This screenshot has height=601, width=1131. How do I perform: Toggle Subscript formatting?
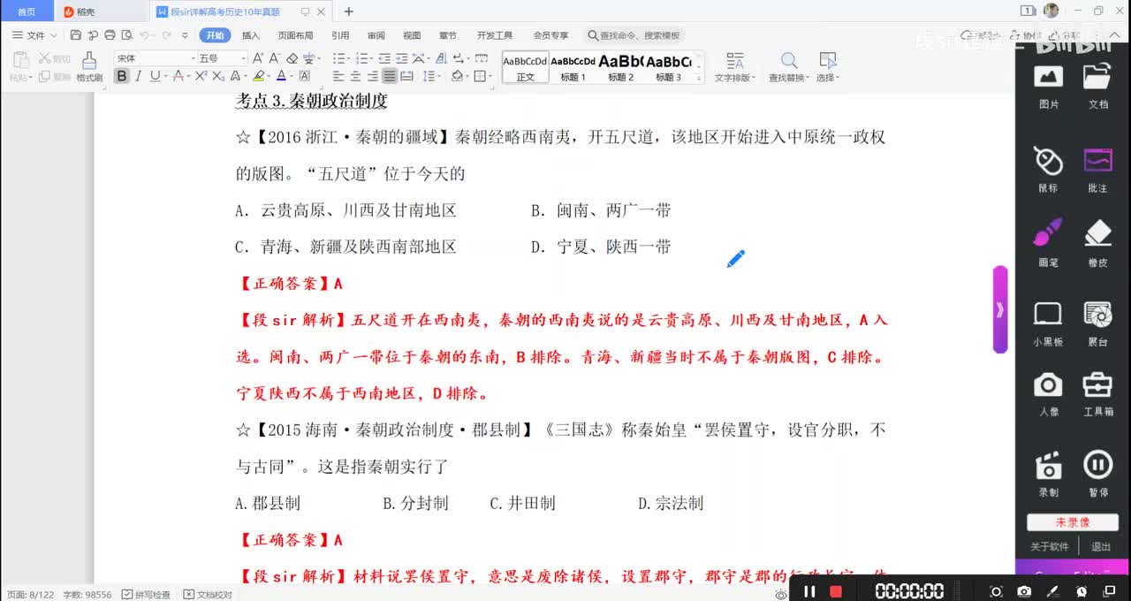tap(217, 76)
